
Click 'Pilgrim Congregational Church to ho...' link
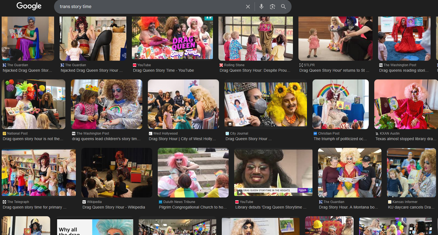click(x=193, y=207)
